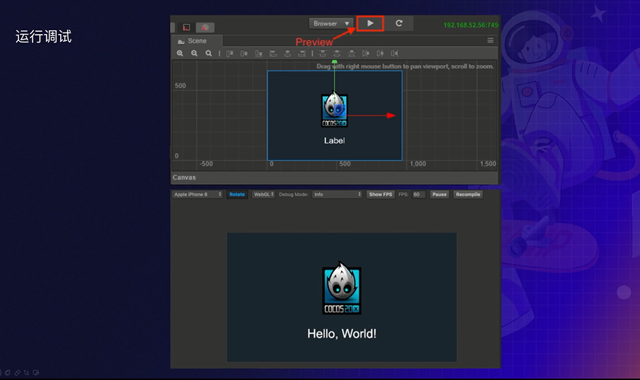
Task: Open the Debug Mode Info dropdown
Action: [x=337, y=195]
